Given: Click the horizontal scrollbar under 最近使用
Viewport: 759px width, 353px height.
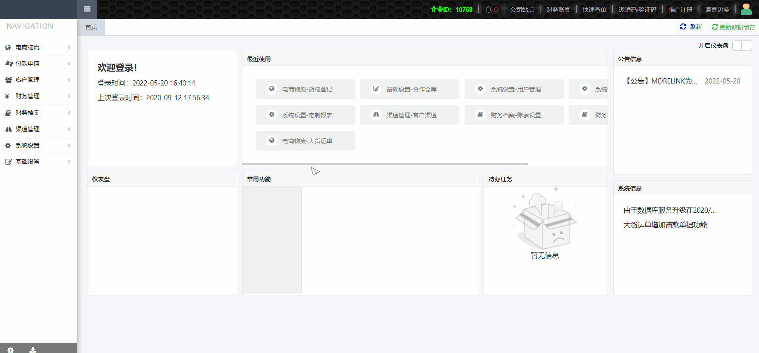Looking at the screenshot, I should 385,164.
